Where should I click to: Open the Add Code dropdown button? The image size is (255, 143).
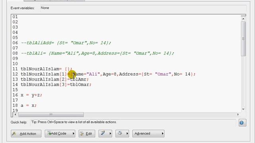coord(60,133)
